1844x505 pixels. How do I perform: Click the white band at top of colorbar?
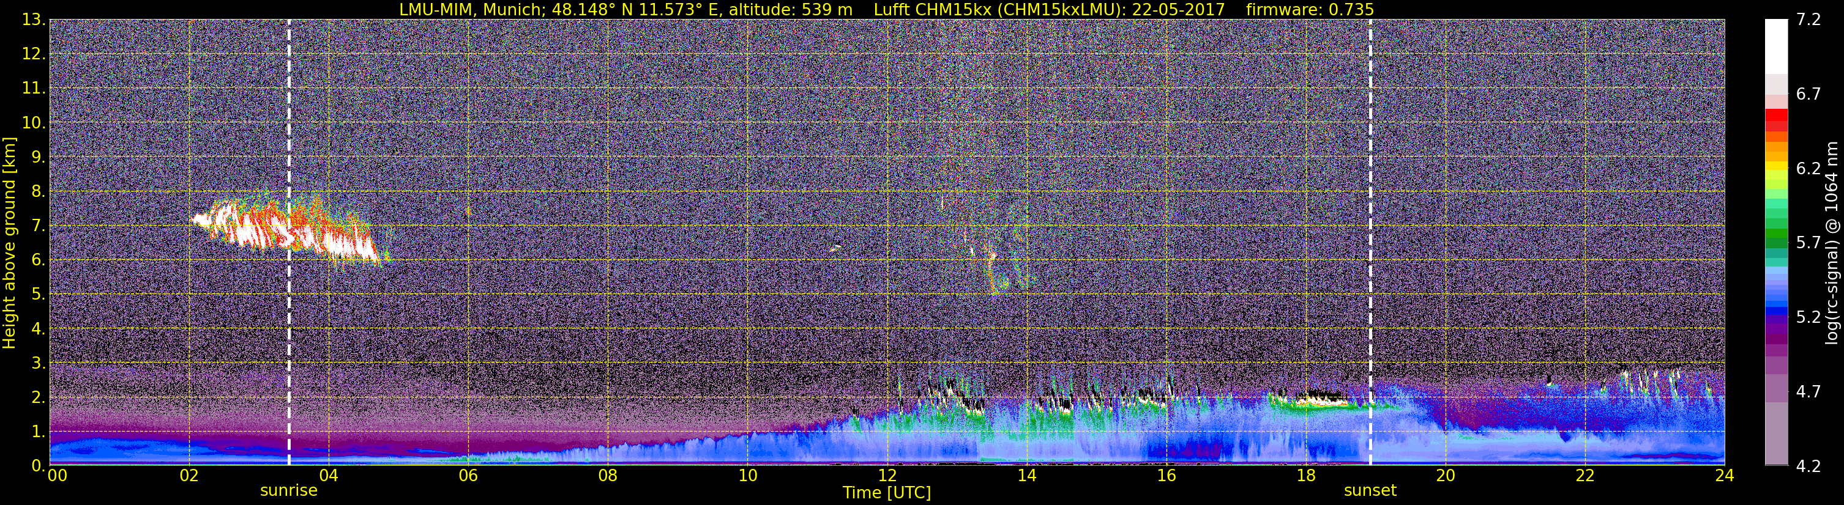1776,46
